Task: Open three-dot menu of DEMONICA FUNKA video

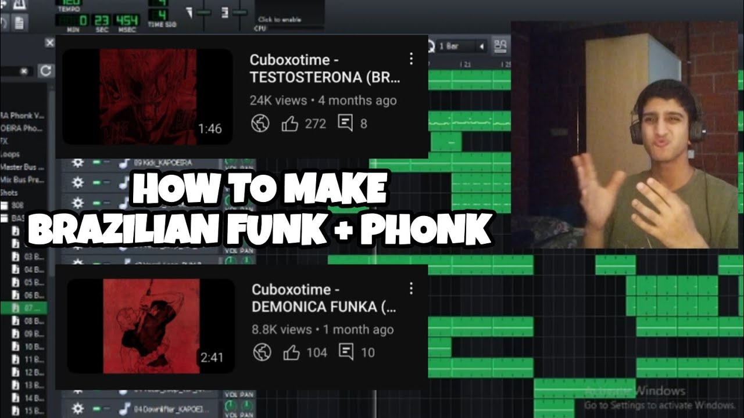Action: [x=411, y=289]
